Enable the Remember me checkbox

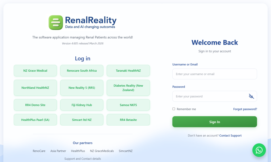coord(174,109)
